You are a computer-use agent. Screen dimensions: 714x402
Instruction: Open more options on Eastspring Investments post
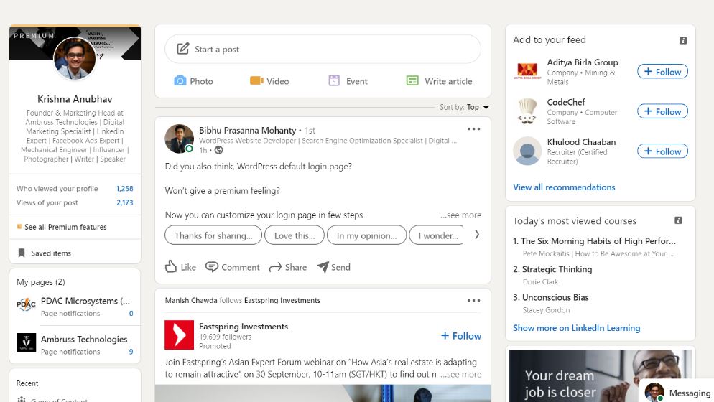pos(473,301)
